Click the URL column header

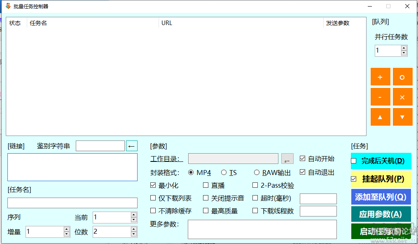click(166, 23)
